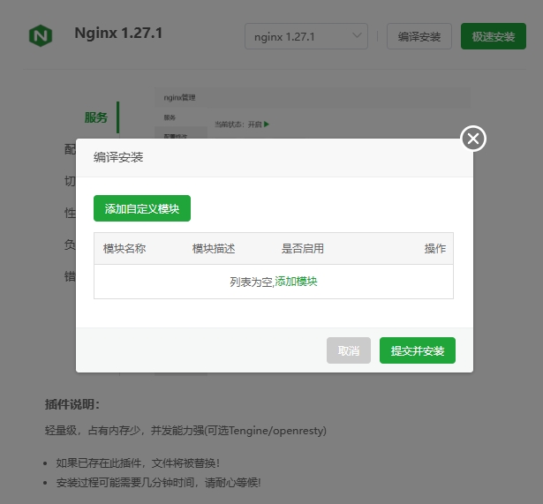Screen dimensions: 543x504
Task: Click the Nginx 1.27.1 heading text
Action: click(x=118, y=34)
